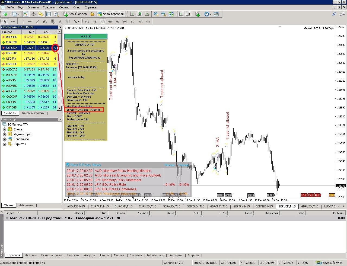Image resolution: width=347 pixels, height=266 pixels.
Task: Toggle chart shift icon
Action: pos(188,14)
